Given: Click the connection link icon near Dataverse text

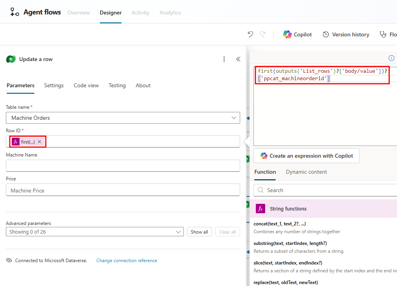Looking at the screenshot, I should pos(9,260).
